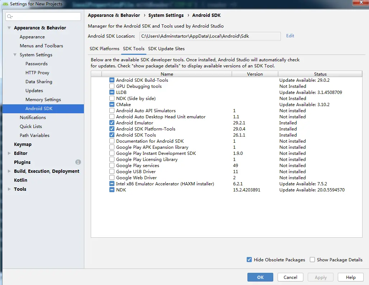
Task: Sort table by Name column header
Action: click(x=167, y=74)
